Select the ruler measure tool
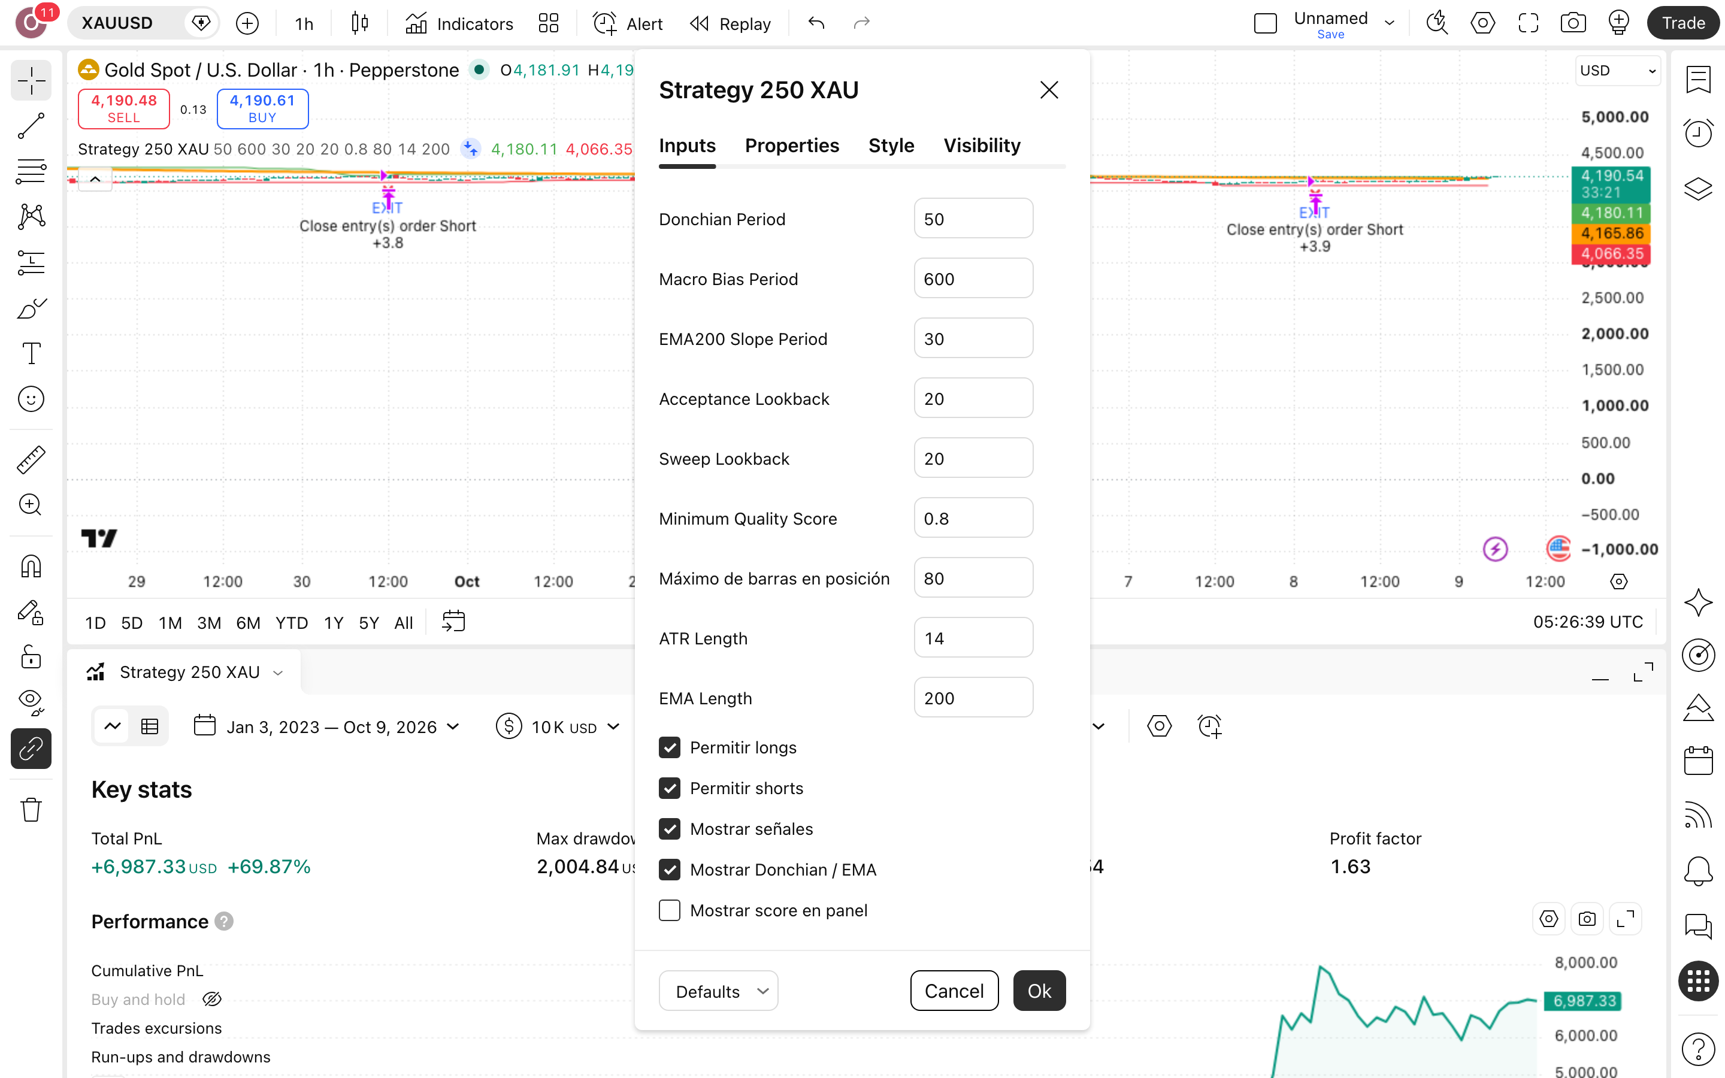The width and height of the screenshot is (1725, 1078). tap(31, 460)
